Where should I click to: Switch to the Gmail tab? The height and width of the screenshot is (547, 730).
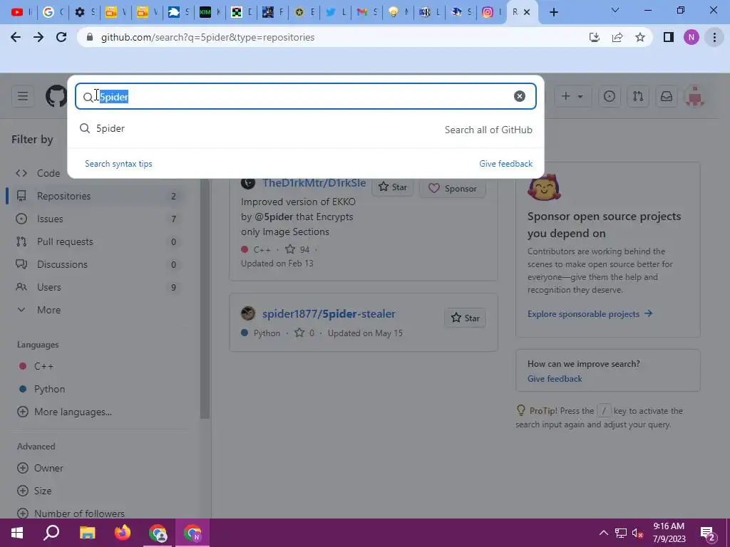(366, 12)
